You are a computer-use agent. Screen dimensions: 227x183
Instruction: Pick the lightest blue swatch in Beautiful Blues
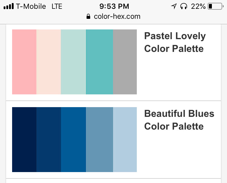[125, 140]
